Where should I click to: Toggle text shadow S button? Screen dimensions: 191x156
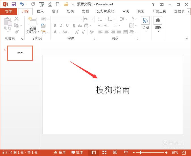74,26
